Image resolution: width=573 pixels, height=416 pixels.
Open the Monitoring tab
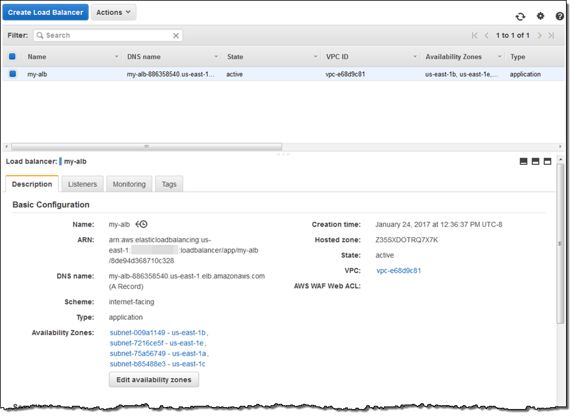coord(129,184)
